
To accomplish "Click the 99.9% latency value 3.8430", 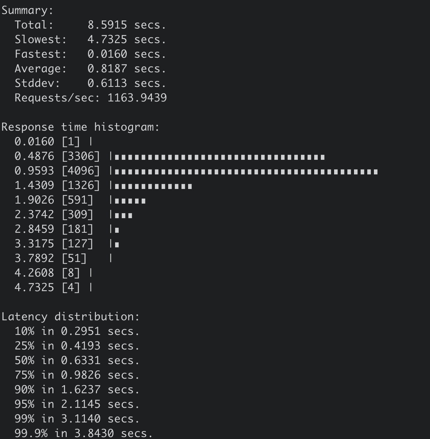I will pos(94,433).
